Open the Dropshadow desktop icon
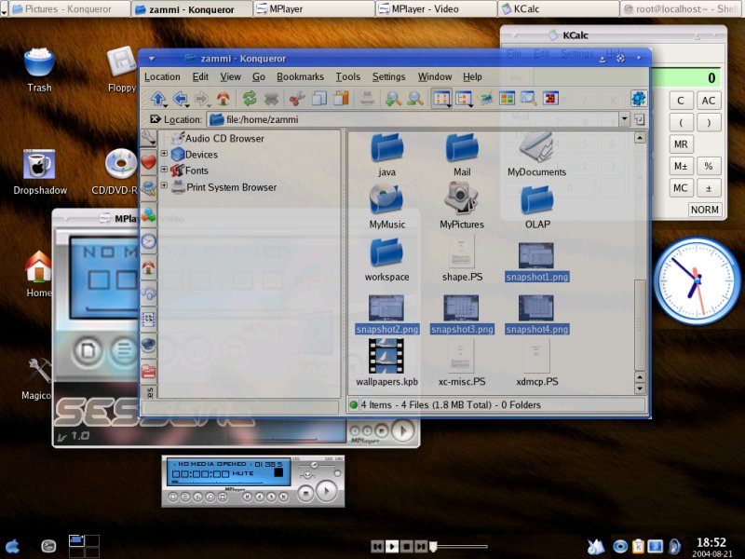745x559 pixels. [x=40, y=172]
